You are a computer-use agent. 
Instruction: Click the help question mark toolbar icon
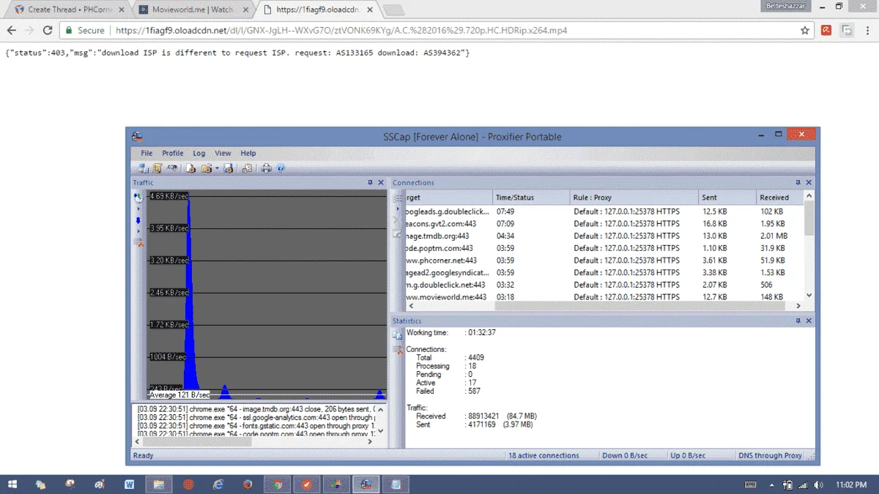[x=281, y=168]
